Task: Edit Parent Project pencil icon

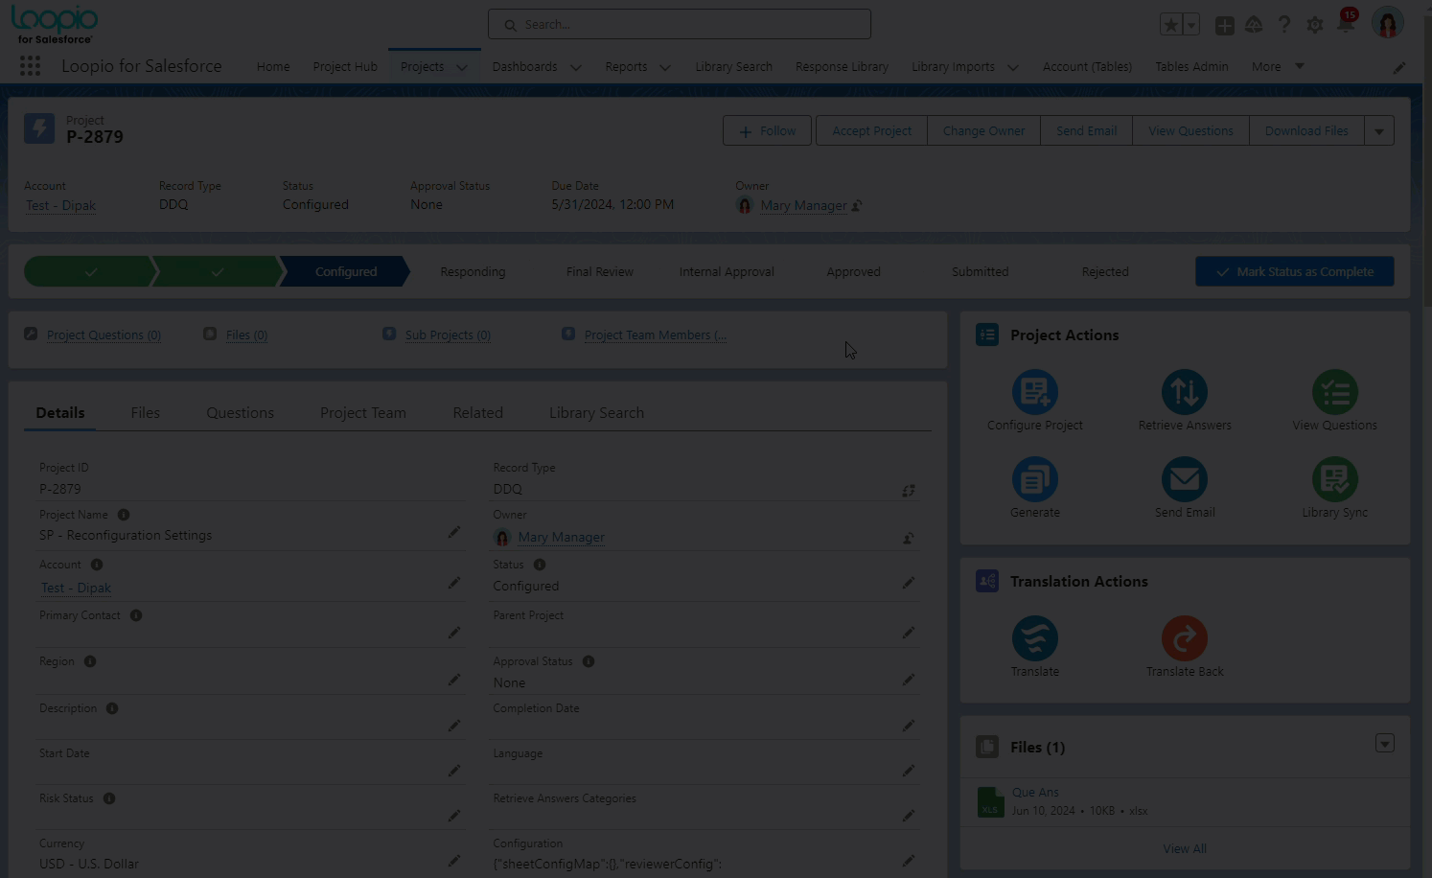Action: pyautogui.click(x=908, y=633)
